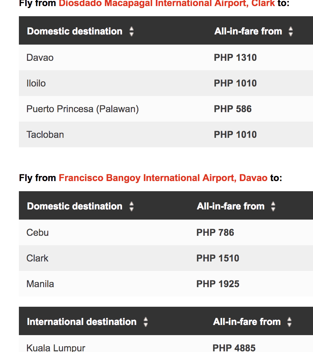This screenshot has height=352, width=313.
Task: Click the PHP 586 fare
Action: (233, 109)
